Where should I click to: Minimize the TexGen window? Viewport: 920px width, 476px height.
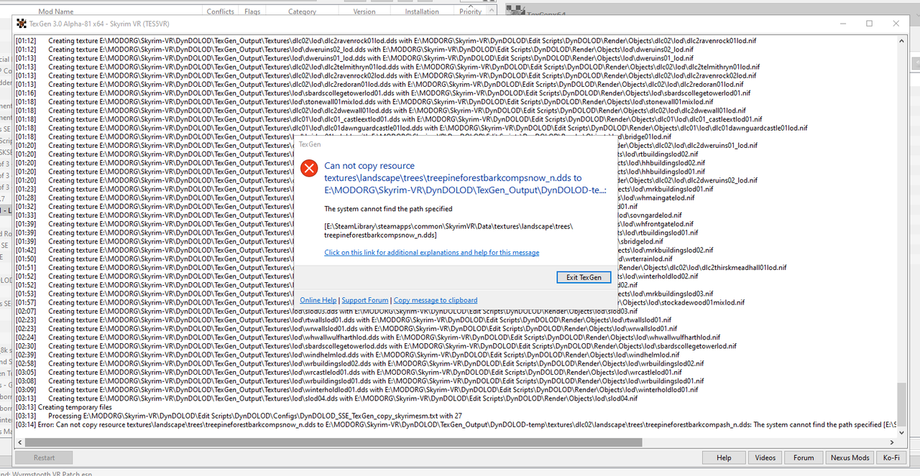pos(842,24)
